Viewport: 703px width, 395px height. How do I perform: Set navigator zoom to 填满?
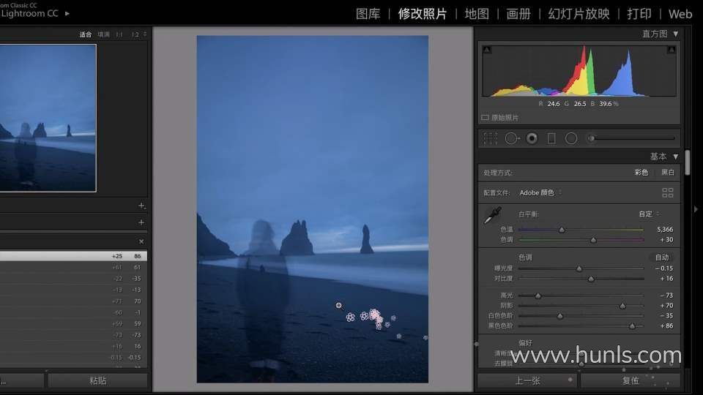[x=103, y=34]
